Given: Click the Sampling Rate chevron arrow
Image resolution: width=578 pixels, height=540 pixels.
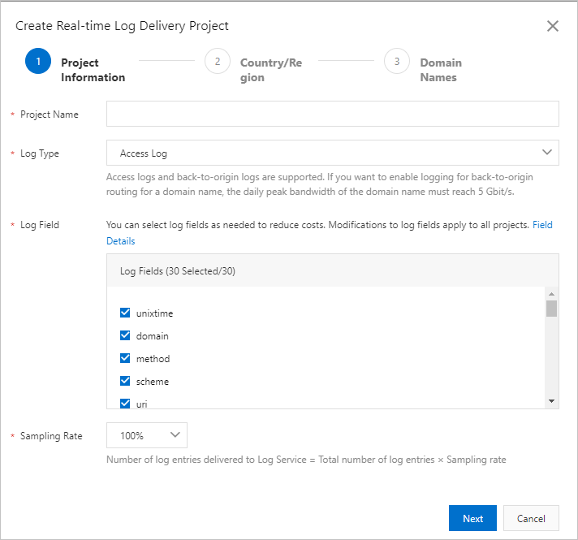Looking at the screenshot, I should (x=175, y=435).
